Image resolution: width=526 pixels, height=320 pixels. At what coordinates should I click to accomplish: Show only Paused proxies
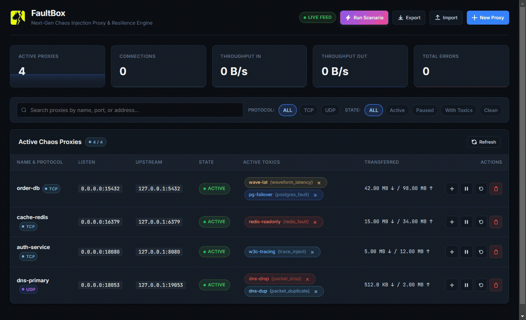pyautogui.click(x=424, y=110)
